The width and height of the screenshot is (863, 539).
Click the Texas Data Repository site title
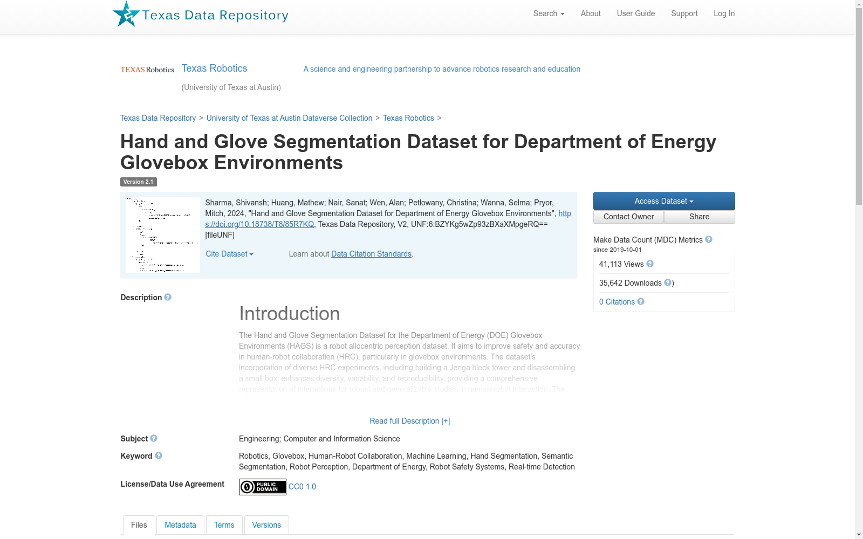click(x=215, y=15)
